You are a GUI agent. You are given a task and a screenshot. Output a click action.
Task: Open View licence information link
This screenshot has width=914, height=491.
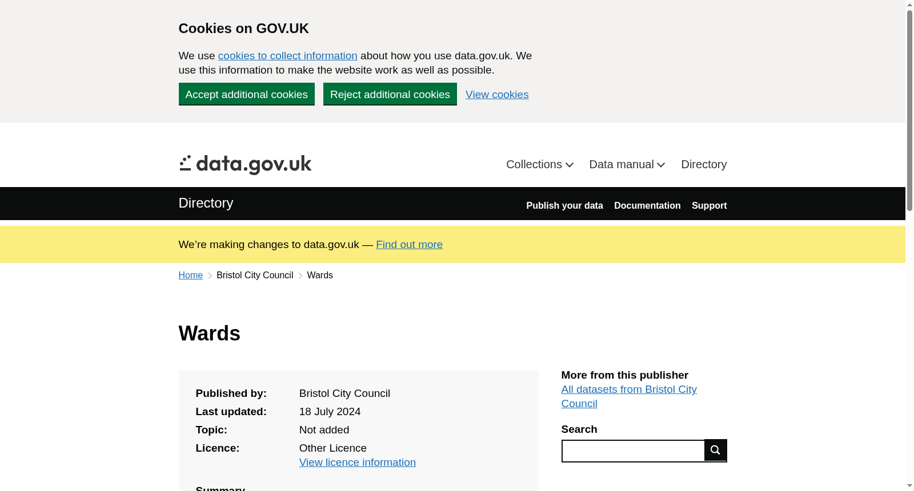tap(358, 462)
